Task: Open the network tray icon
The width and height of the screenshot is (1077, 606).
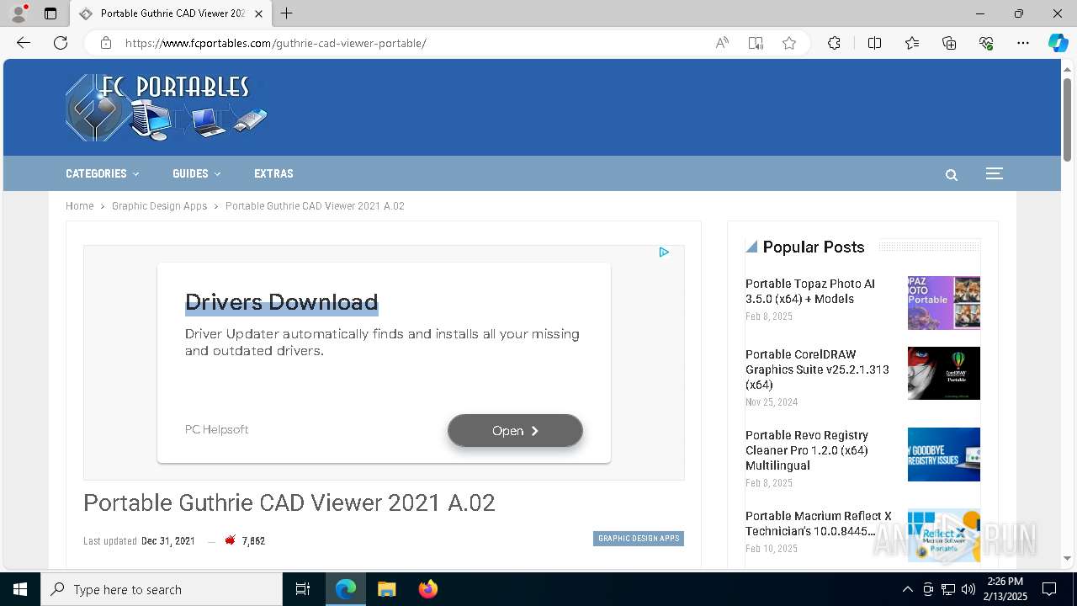Action: point(948,589)
